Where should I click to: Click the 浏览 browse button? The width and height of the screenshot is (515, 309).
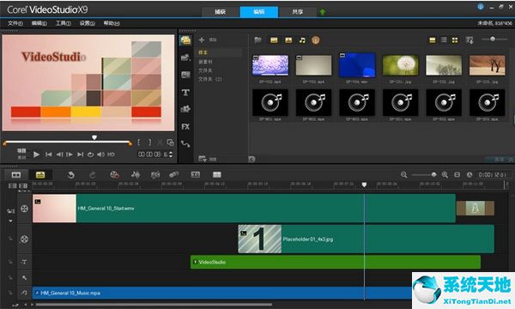pyautogui.click(x=208, y=160)
